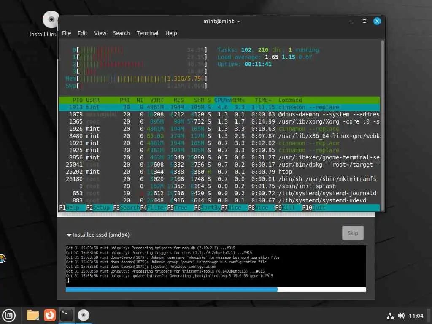Open the Terminal menu
Image resolution: width=432 pixels, height=324 pixels.
tap(147, 33)
